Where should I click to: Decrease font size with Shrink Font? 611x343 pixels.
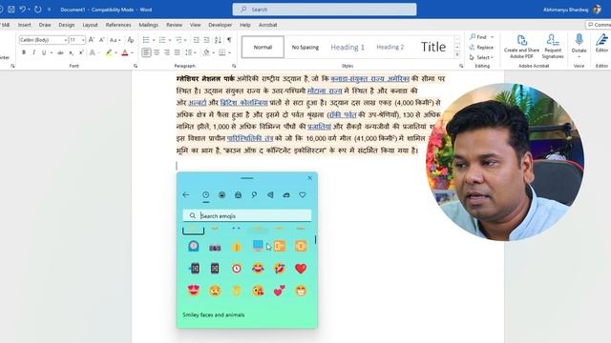click(x=102, y=40)
